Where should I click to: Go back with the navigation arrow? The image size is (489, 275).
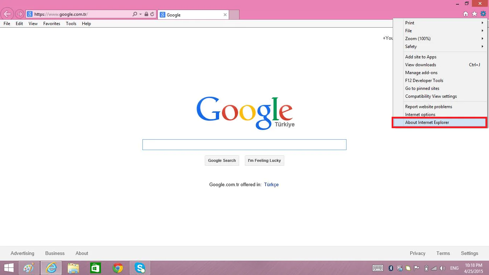point(7,14)
